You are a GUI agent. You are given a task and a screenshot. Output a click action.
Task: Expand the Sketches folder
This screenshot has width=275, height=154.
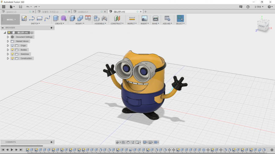[8, 54]
